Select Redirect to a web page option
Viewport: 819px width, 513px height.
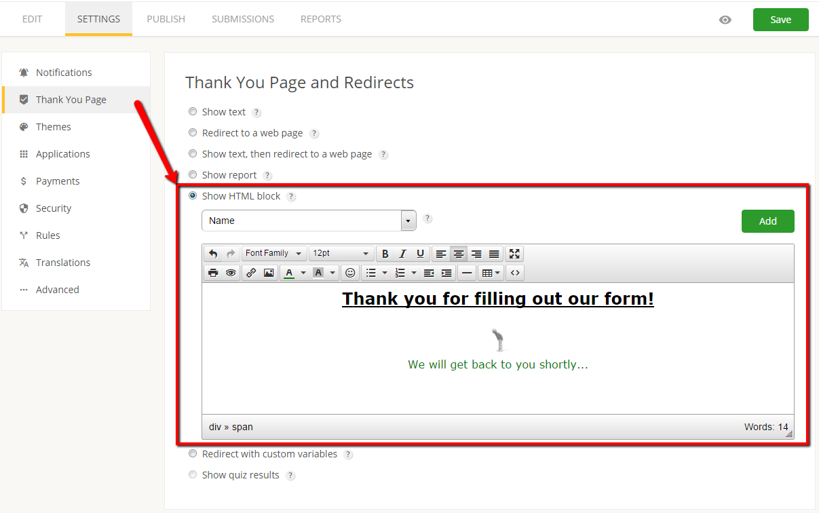pyautogui.click(x=193, y=132)
